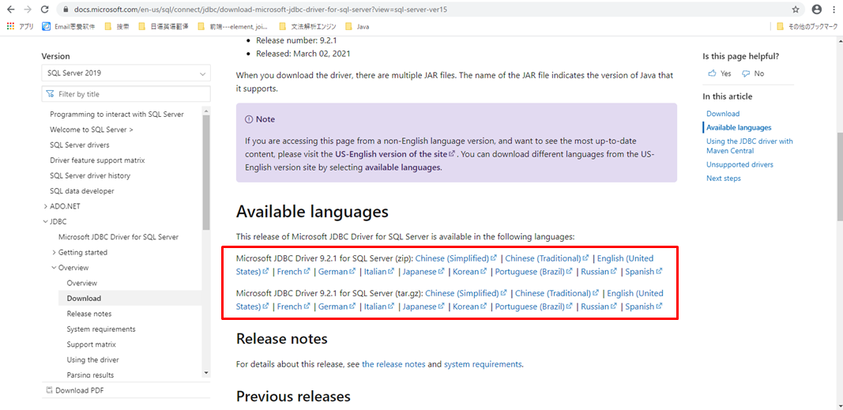Jump to Unsupported drivers in article outline
Image resolution: width=843 pixels, height=410 pixels.
(x=740, y=164)
